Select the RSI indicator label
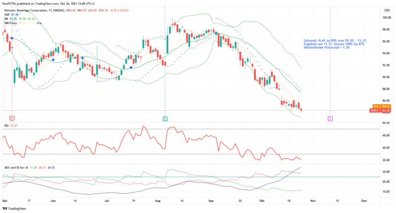The width and height of the screenshot is (396, 213). (7, 126)
